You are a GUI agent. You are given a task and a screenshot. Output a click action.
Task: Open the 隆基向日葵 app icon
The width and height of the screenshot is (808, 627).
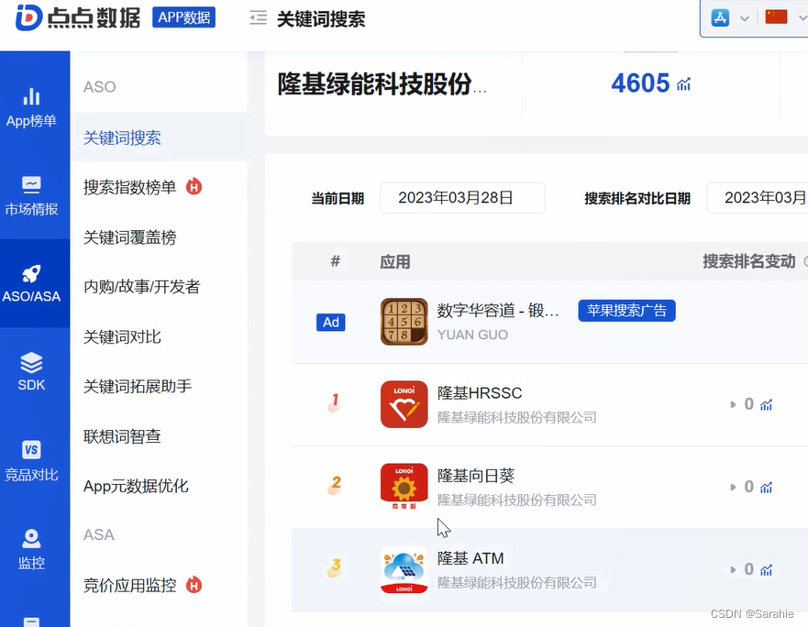(404, 487)
